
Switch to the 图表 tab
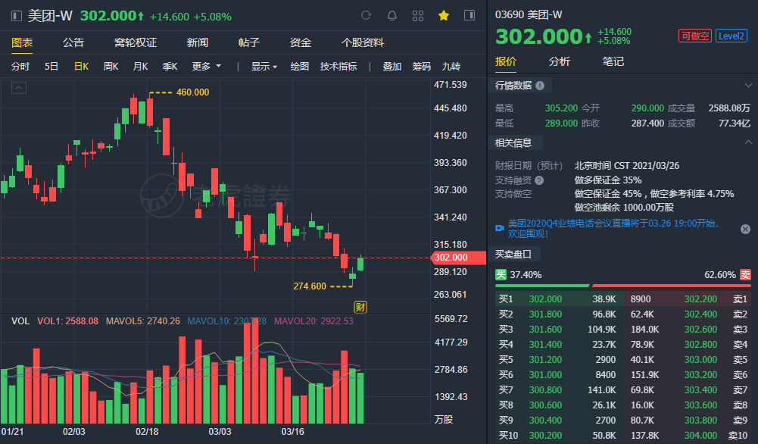pos(22,42)
